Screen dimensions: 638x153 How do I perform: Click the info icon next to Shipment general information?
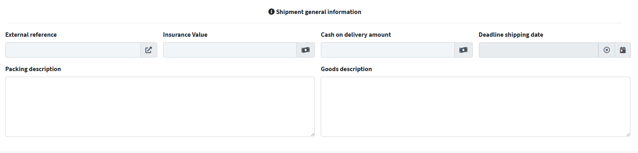coord(271,12)
